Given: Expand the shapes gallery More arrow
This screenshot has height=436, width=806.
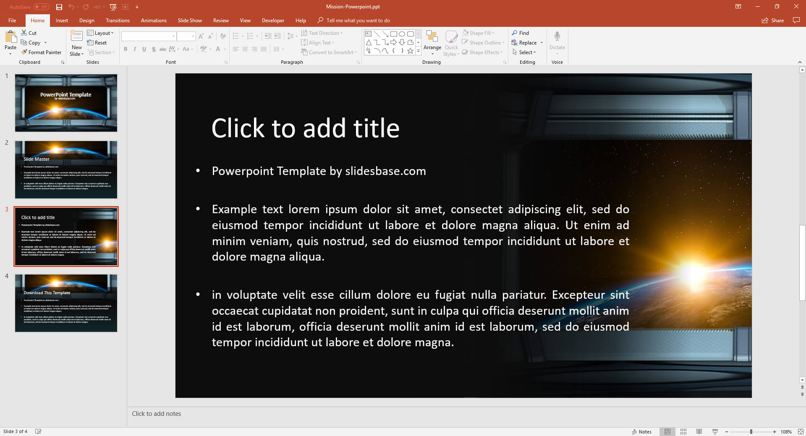Looking at the screenshot, I should [418, 51].
